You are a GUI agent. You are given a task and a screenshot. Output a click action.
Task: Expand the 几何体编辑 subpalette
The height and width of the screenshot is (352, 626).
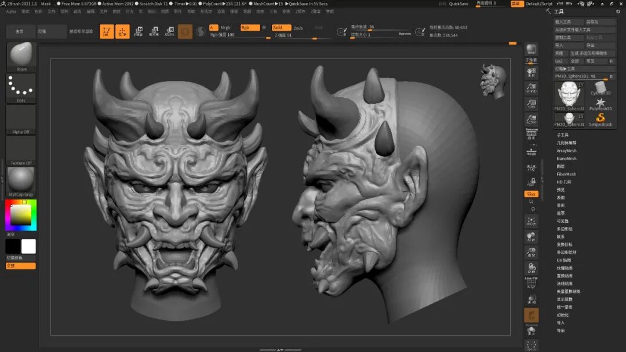pos(566,143)
